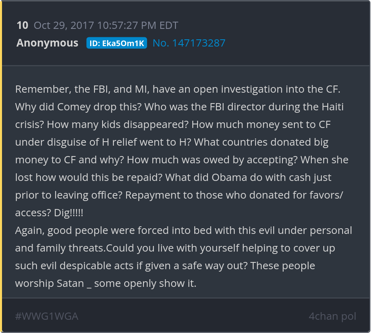Screen dimensions: 371x333
Task: Open the 4chan pol source label
Action: [332, 316]
